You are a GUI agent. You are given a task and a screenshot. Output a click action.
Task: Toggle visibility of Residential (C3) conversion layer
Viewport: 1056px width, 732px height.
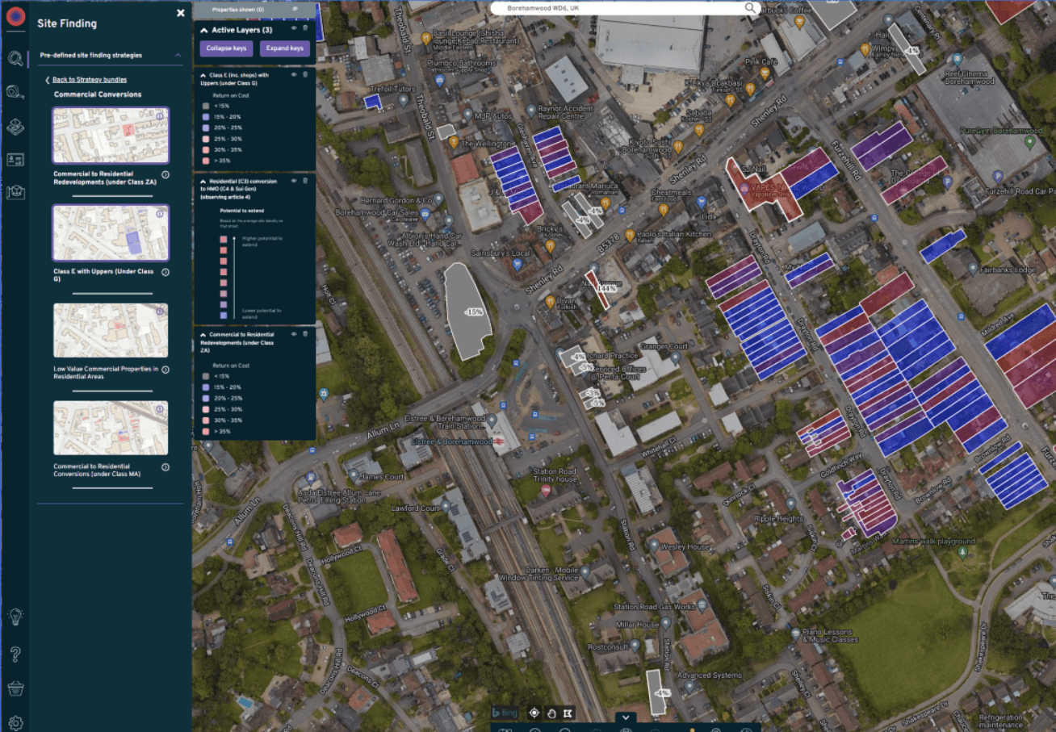pos(294,181)
